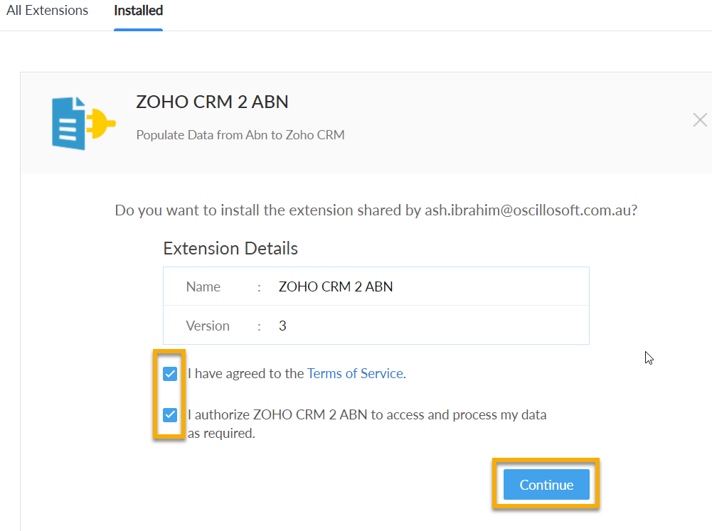The image size is (712, 531).
Task: Click the yellow plug on extension logo
Action: 101,123
